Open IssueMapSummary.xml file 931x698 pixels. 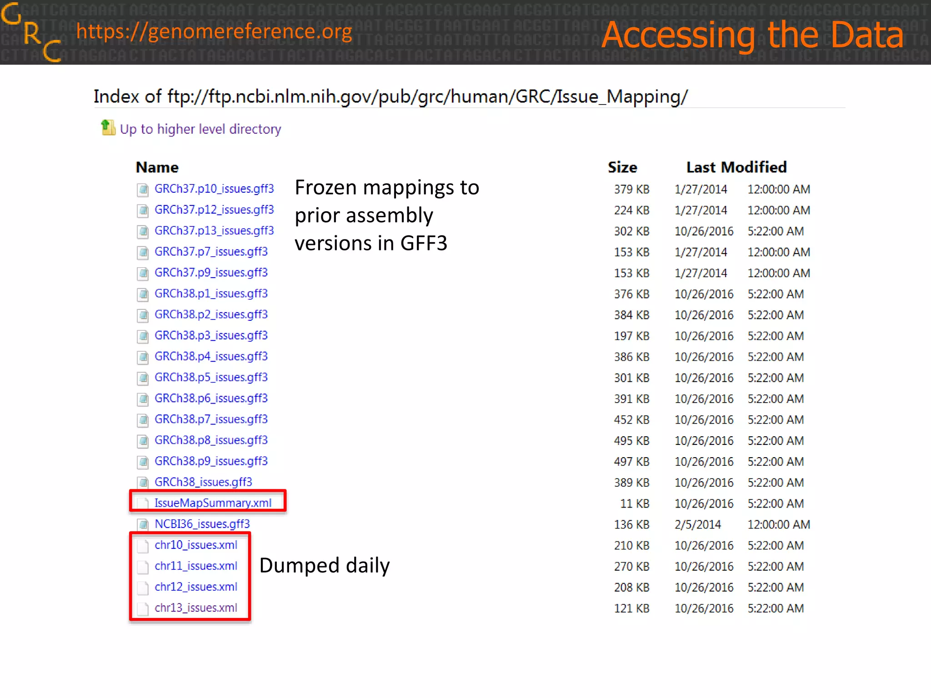point(213,503)
